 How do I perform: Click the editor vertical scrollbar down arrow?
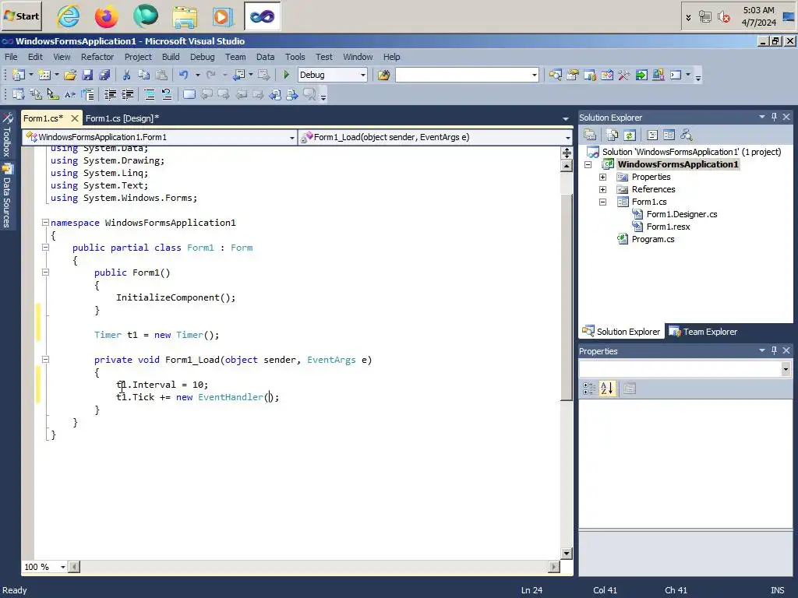point(567,554)
